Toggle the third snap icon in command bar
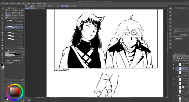189x102 pixels. pyautogui.click(x=67, y=6)
